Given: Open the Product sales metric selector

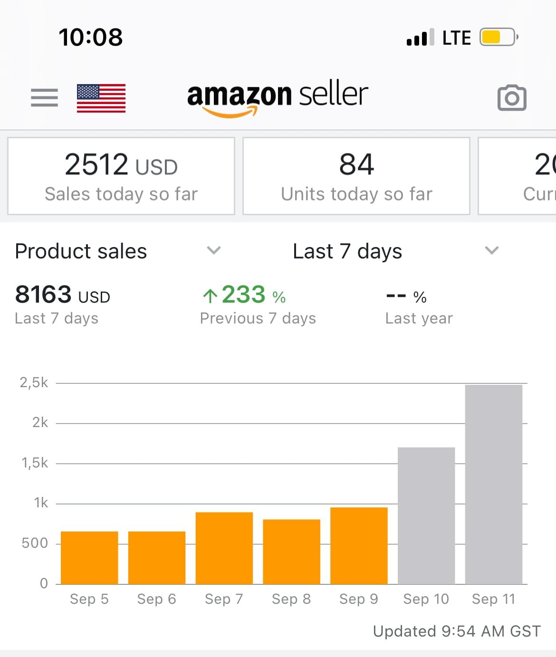Looking at the screenshot, I should [118, 251].
